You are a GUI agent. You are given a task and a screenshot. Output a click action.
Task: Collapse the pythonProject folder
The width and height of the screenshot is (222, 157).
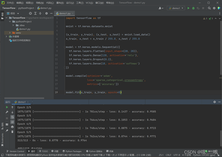pos(10,21)
